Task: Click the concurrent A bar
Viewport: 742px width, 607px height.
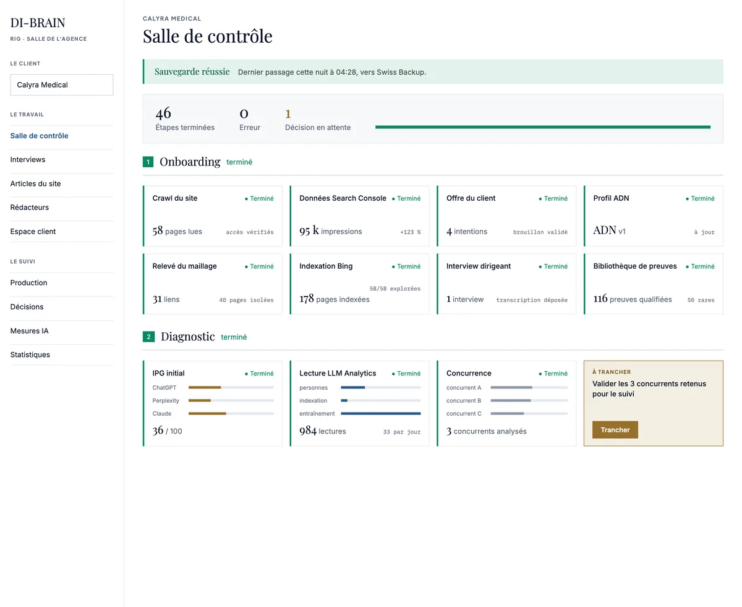Action: coord(529,388)
